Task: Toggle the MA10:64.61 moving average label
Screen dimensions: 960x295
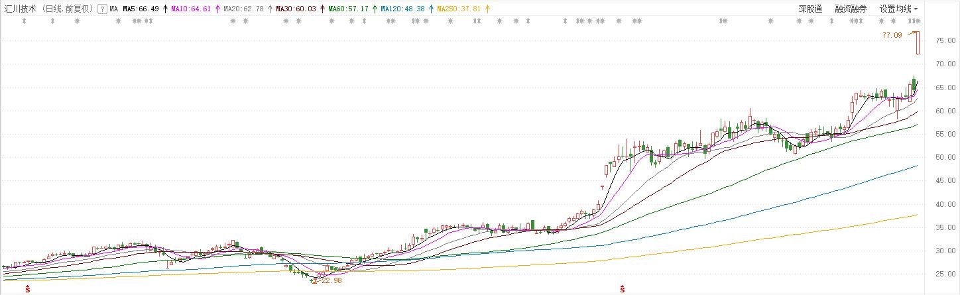Action: [192, 9]
